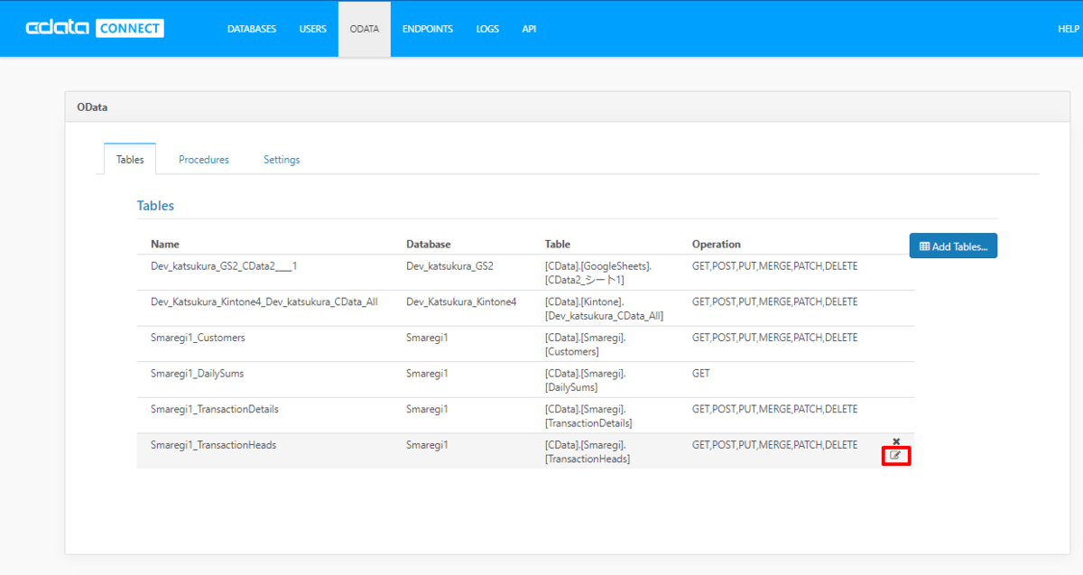Select the Tables tab
The height and width of the screenshot is (575, 1083).
[130, 160]
